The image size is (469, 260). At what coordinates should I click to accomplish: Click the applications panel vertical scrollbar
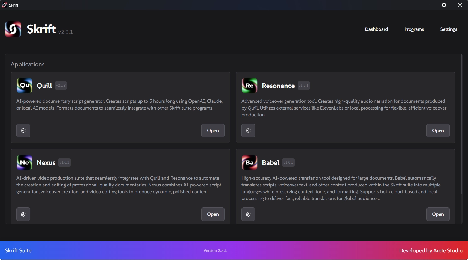461,124
